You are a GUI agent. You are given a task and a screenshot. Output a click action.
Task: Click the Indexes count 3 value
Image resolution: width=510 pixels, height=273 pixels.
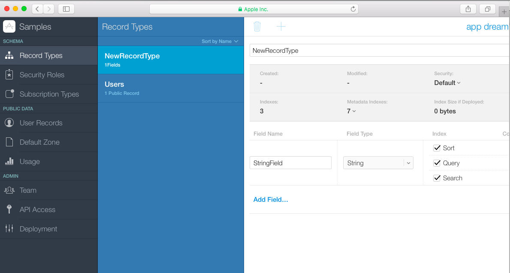(262, 111)
